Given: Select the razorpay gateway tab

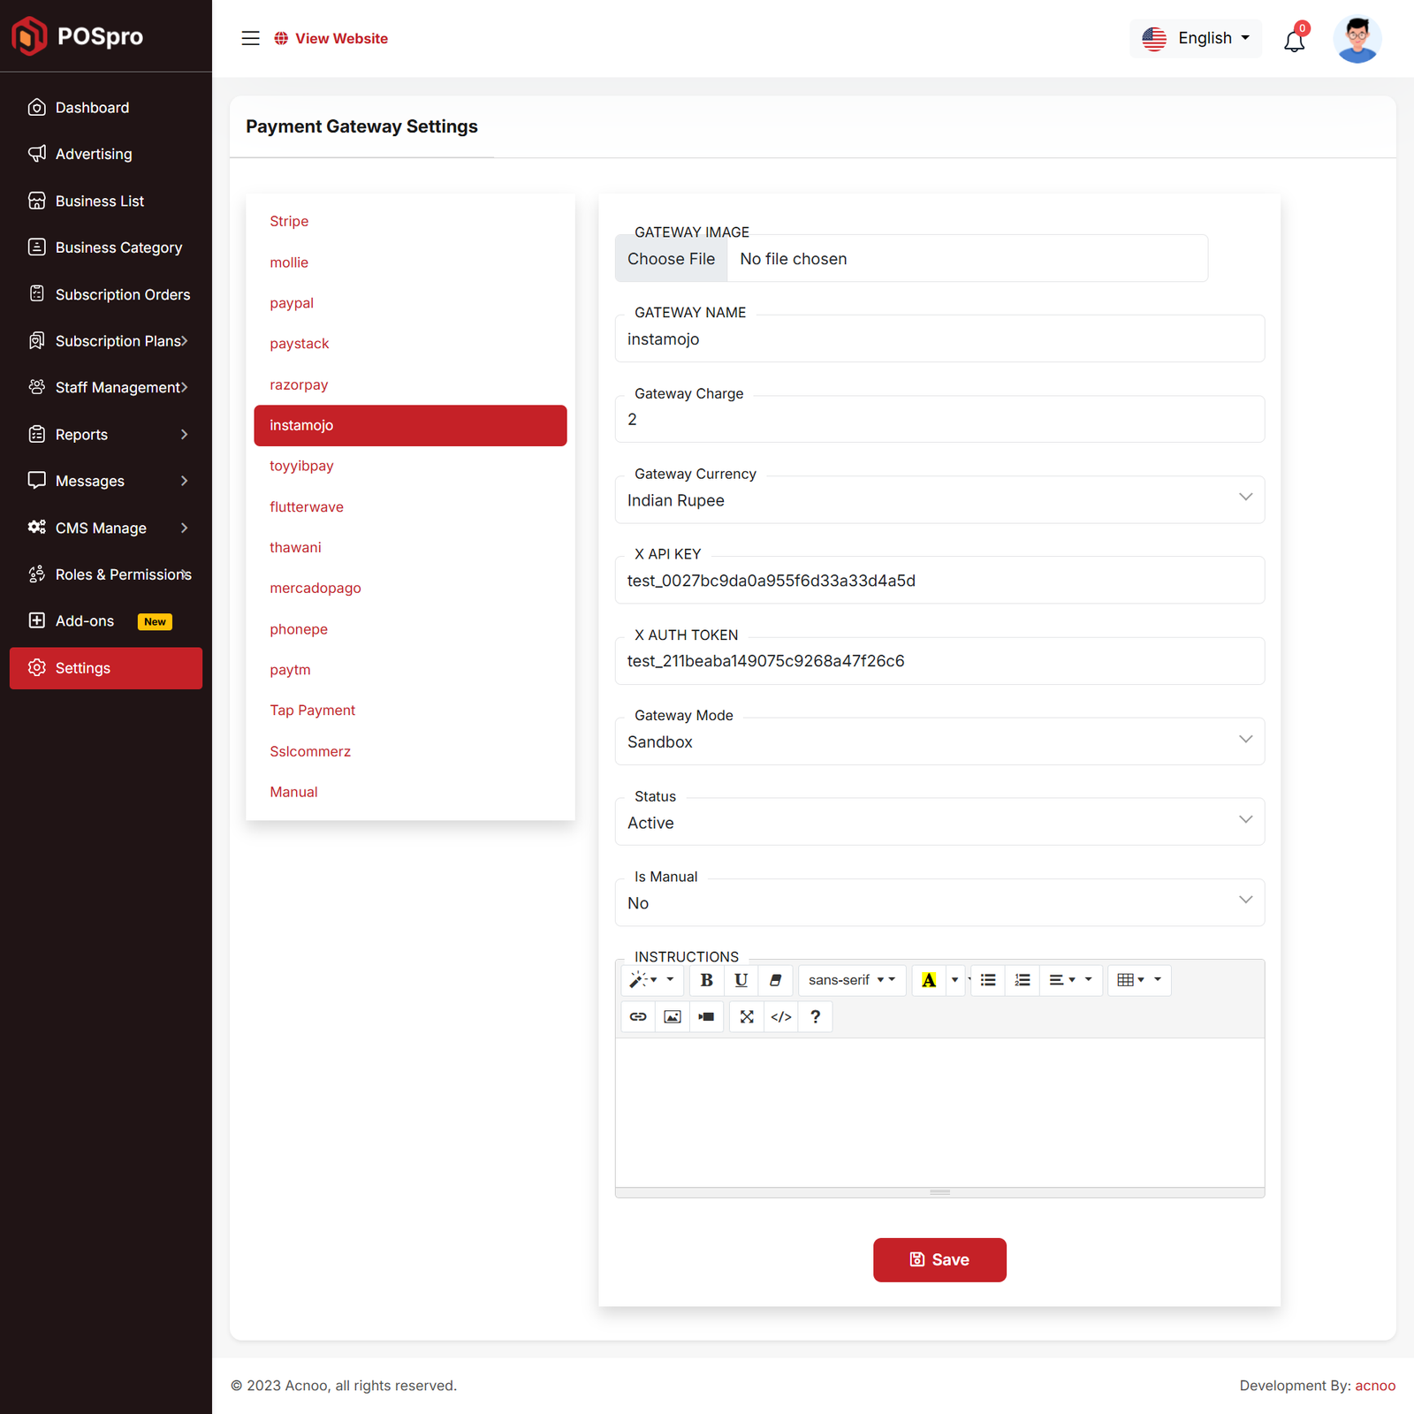Looking at the screenshot, I should (x=299, y=384).
